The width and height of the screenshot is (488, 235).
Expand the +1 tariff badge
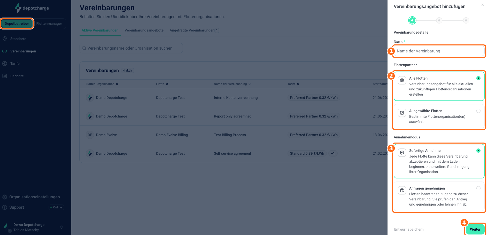[333, 153]
